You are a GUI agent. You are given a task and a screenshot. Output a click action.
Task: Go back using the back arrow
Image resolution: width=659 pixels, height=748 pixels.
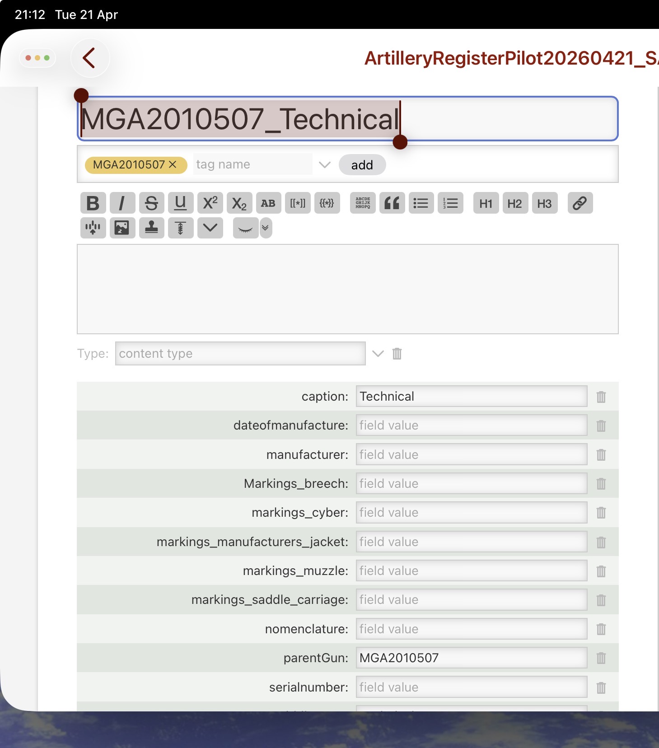(x=89, y=58)
